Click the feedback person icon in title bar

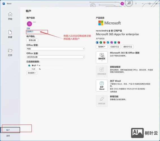(129, 4)
